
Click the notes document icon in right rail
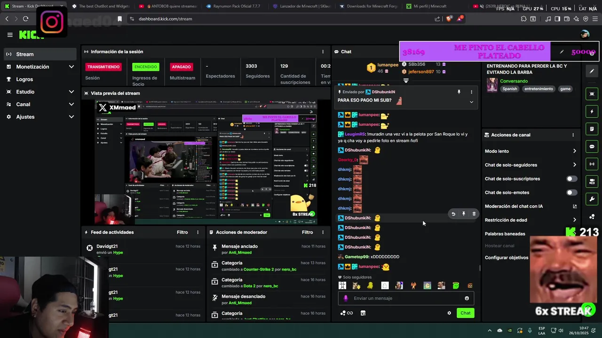pos(592,129)
